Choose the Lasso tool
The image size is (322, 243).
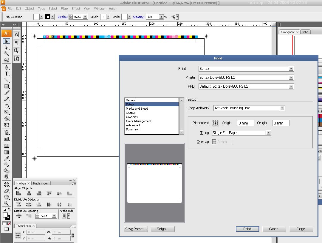coord(7,60)
